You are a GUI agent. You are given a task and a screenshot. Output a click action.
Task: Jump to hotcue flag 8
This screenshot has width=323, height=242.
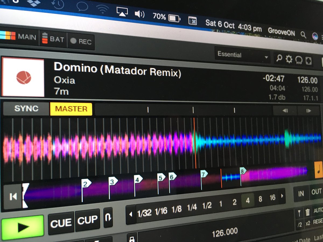[243, 171]
